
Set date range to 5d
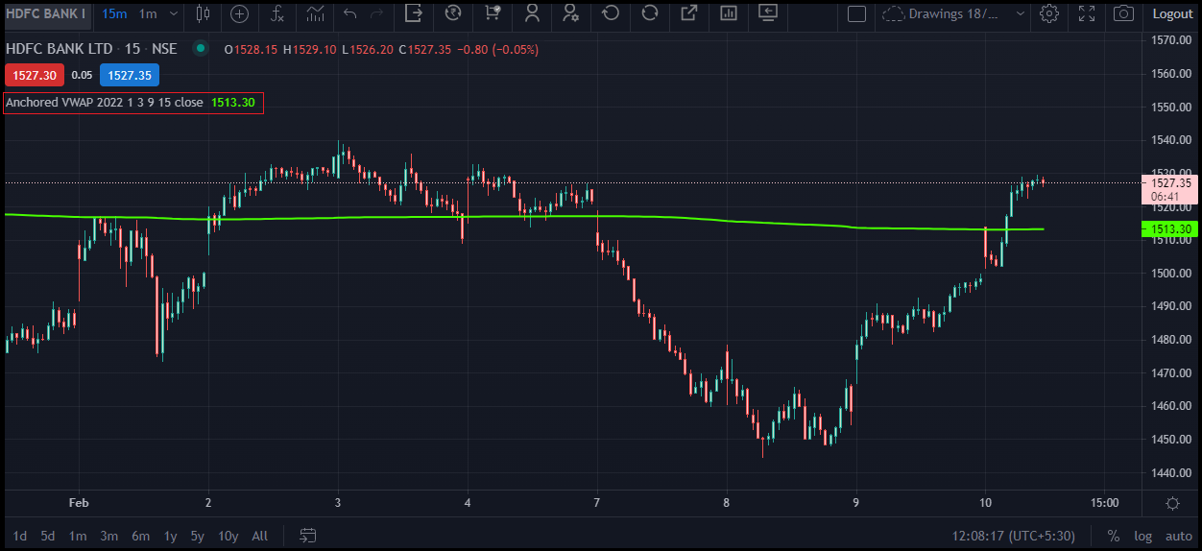tap(48, 536)
